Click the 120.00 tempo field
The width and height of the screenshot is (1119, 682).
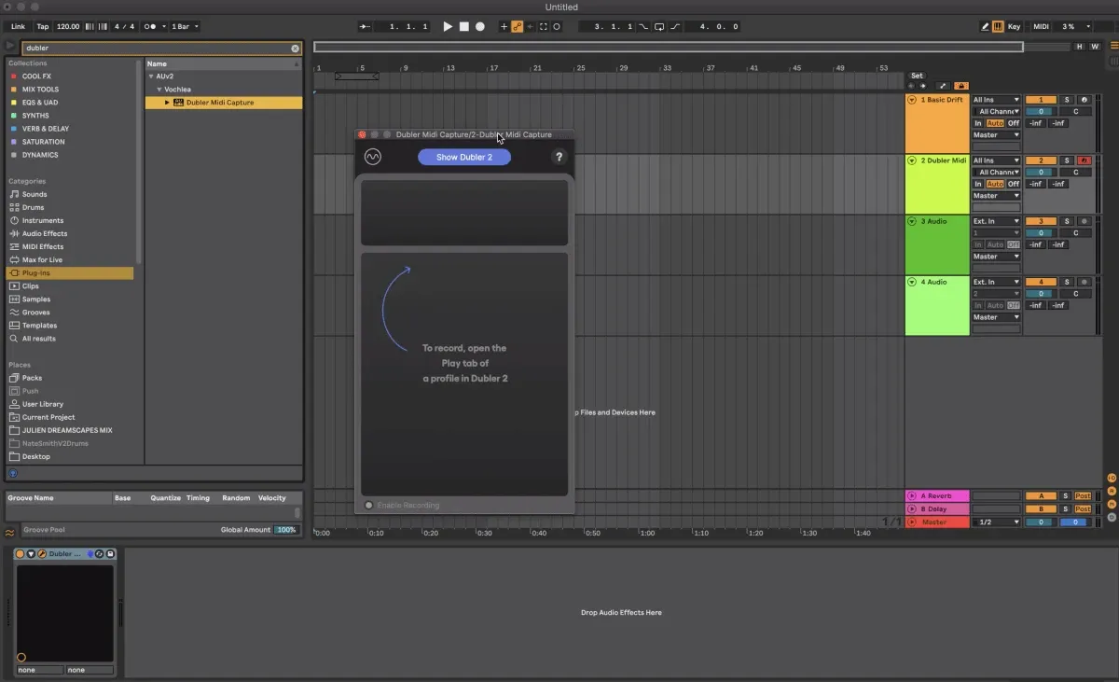(67, 27)
